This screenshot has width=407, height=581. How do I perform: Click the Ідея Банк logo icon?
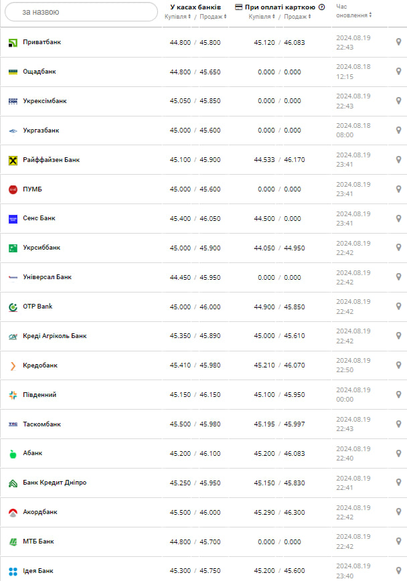point(13,571)
